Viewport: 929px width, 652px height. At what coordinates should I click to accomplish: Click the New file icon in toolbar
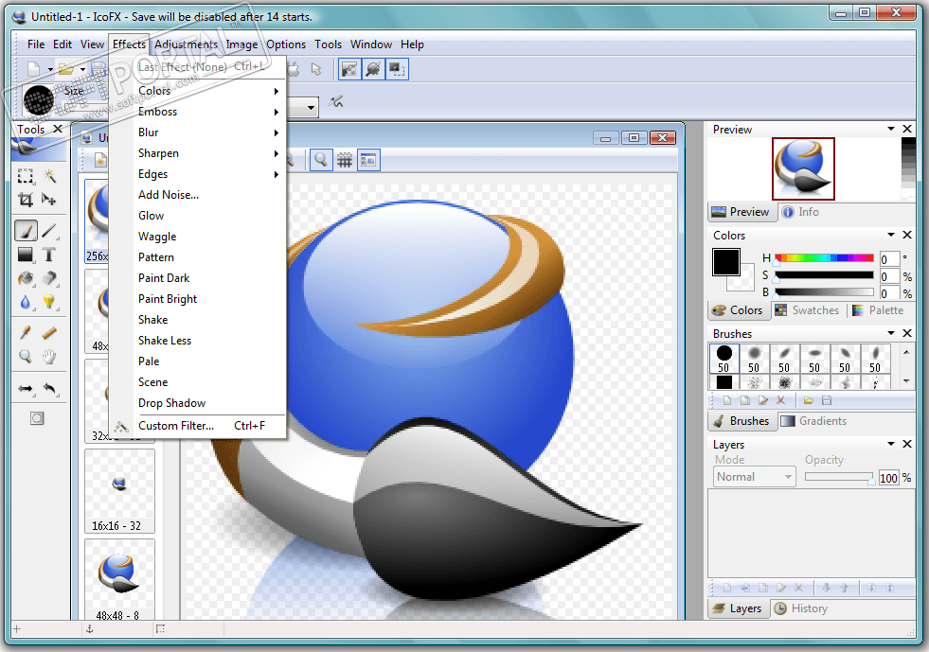(34, 69)
